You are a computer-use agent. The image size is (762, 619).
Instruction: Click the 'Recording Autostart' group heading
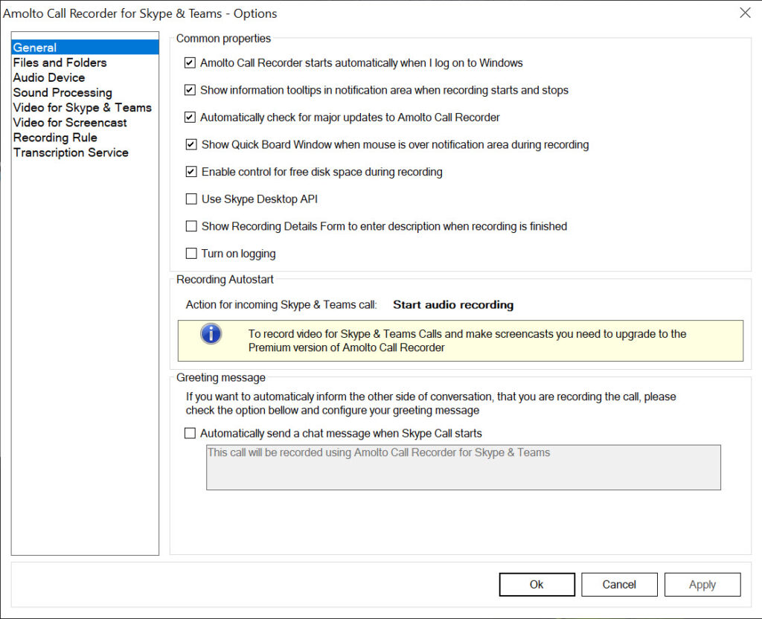click(225, 280)
